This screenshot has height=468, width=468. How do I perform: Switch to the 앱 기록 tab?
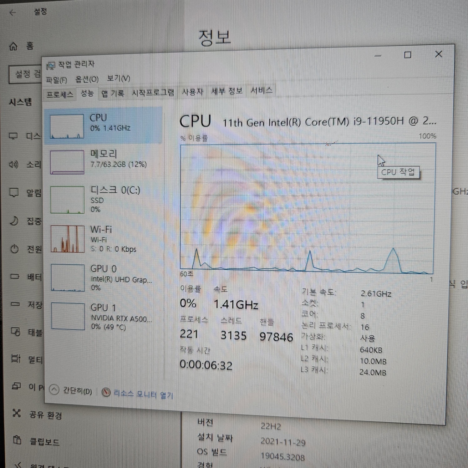[x=113, y=93]
